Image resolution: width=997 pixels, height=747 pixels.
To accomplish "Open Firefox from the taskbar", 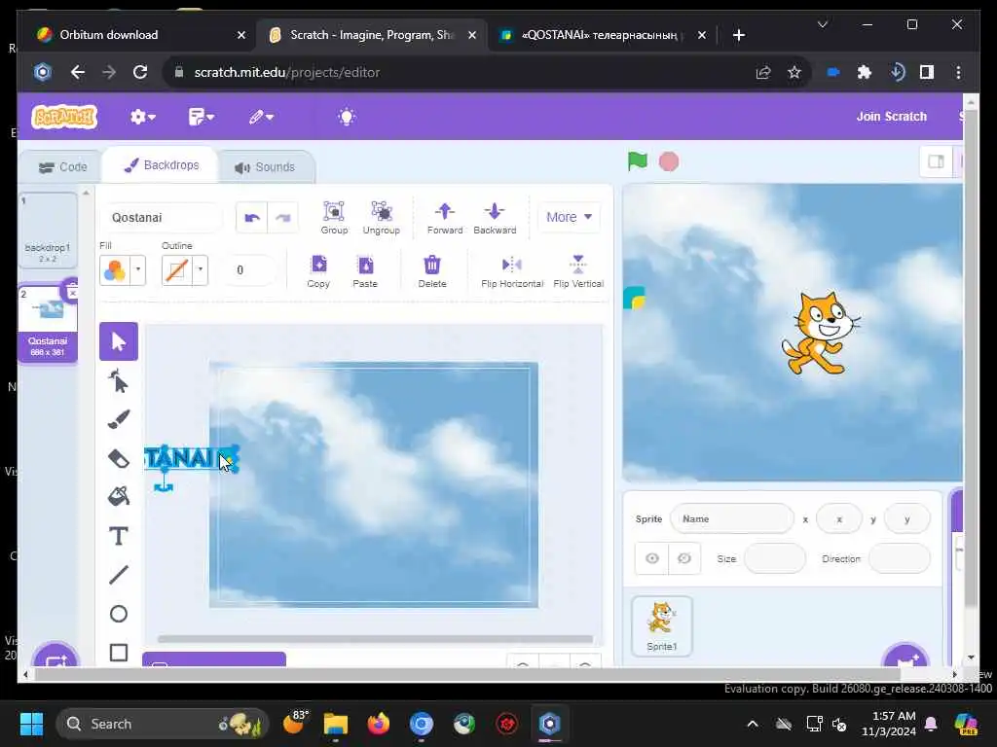I will [x=378, y=724].
